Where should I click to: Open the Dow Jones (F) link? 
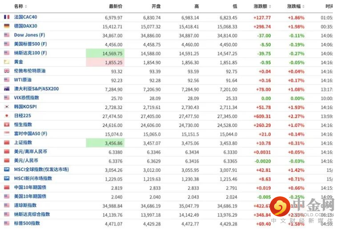coord(30,35)
